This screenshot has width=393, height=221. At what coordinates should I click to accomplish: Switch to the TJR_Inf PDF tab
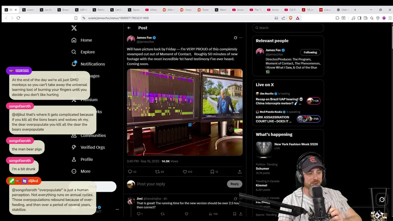308,10
